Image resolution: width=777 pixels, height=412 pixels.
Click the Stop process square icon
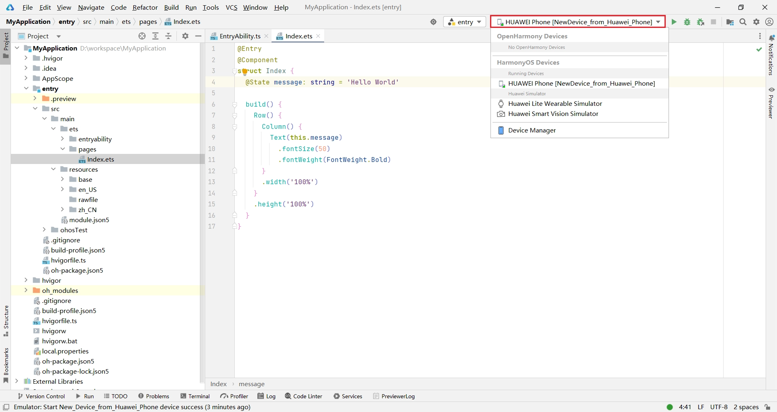coord(713,22)
